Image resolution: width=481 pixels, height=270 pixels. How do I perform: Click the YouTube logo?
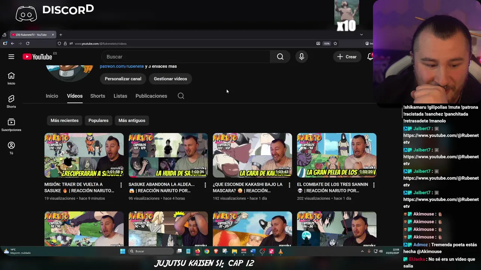[x=37, y=57]
